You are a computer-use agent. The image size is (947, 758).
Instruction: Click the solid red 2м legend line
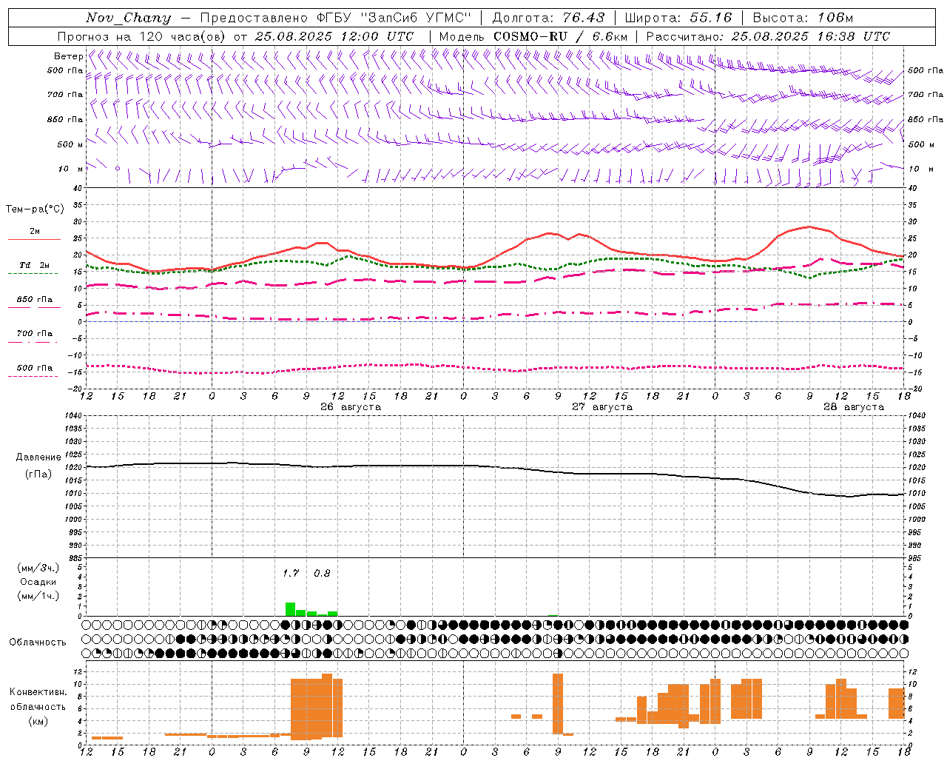tap(34, 239)
